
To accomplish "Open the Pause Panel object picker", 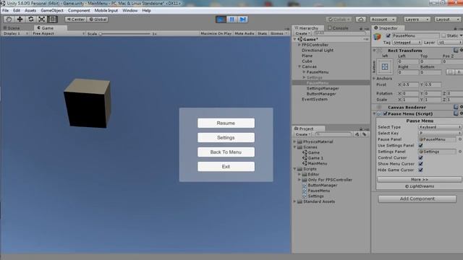I will pyautogui.click(x=460, y=139).
